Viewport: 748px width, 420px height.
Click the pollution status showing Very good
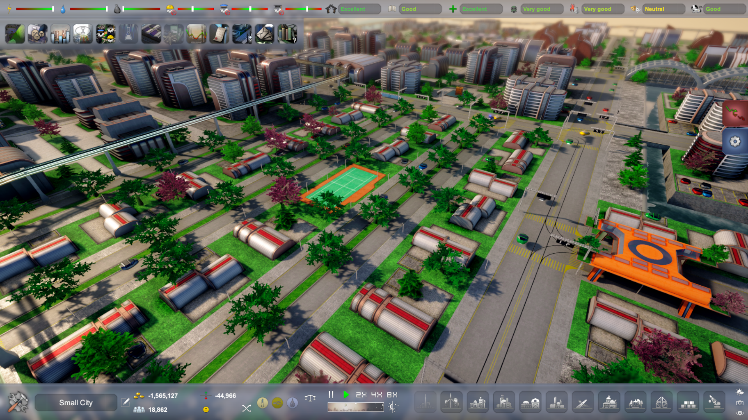542,9
